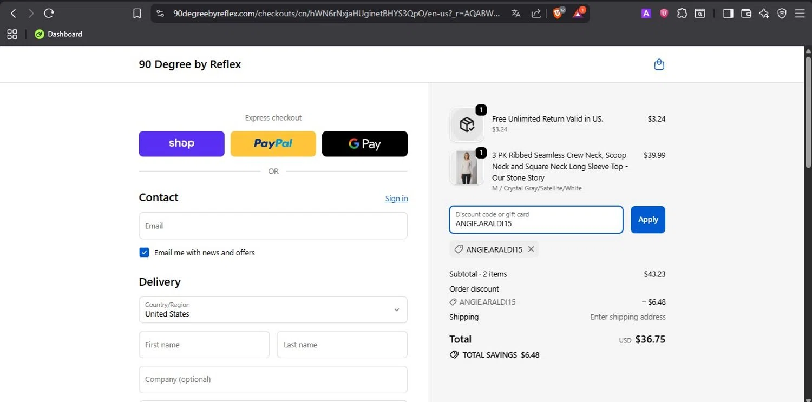Open the Brave Wallet icon

(746, 14)
